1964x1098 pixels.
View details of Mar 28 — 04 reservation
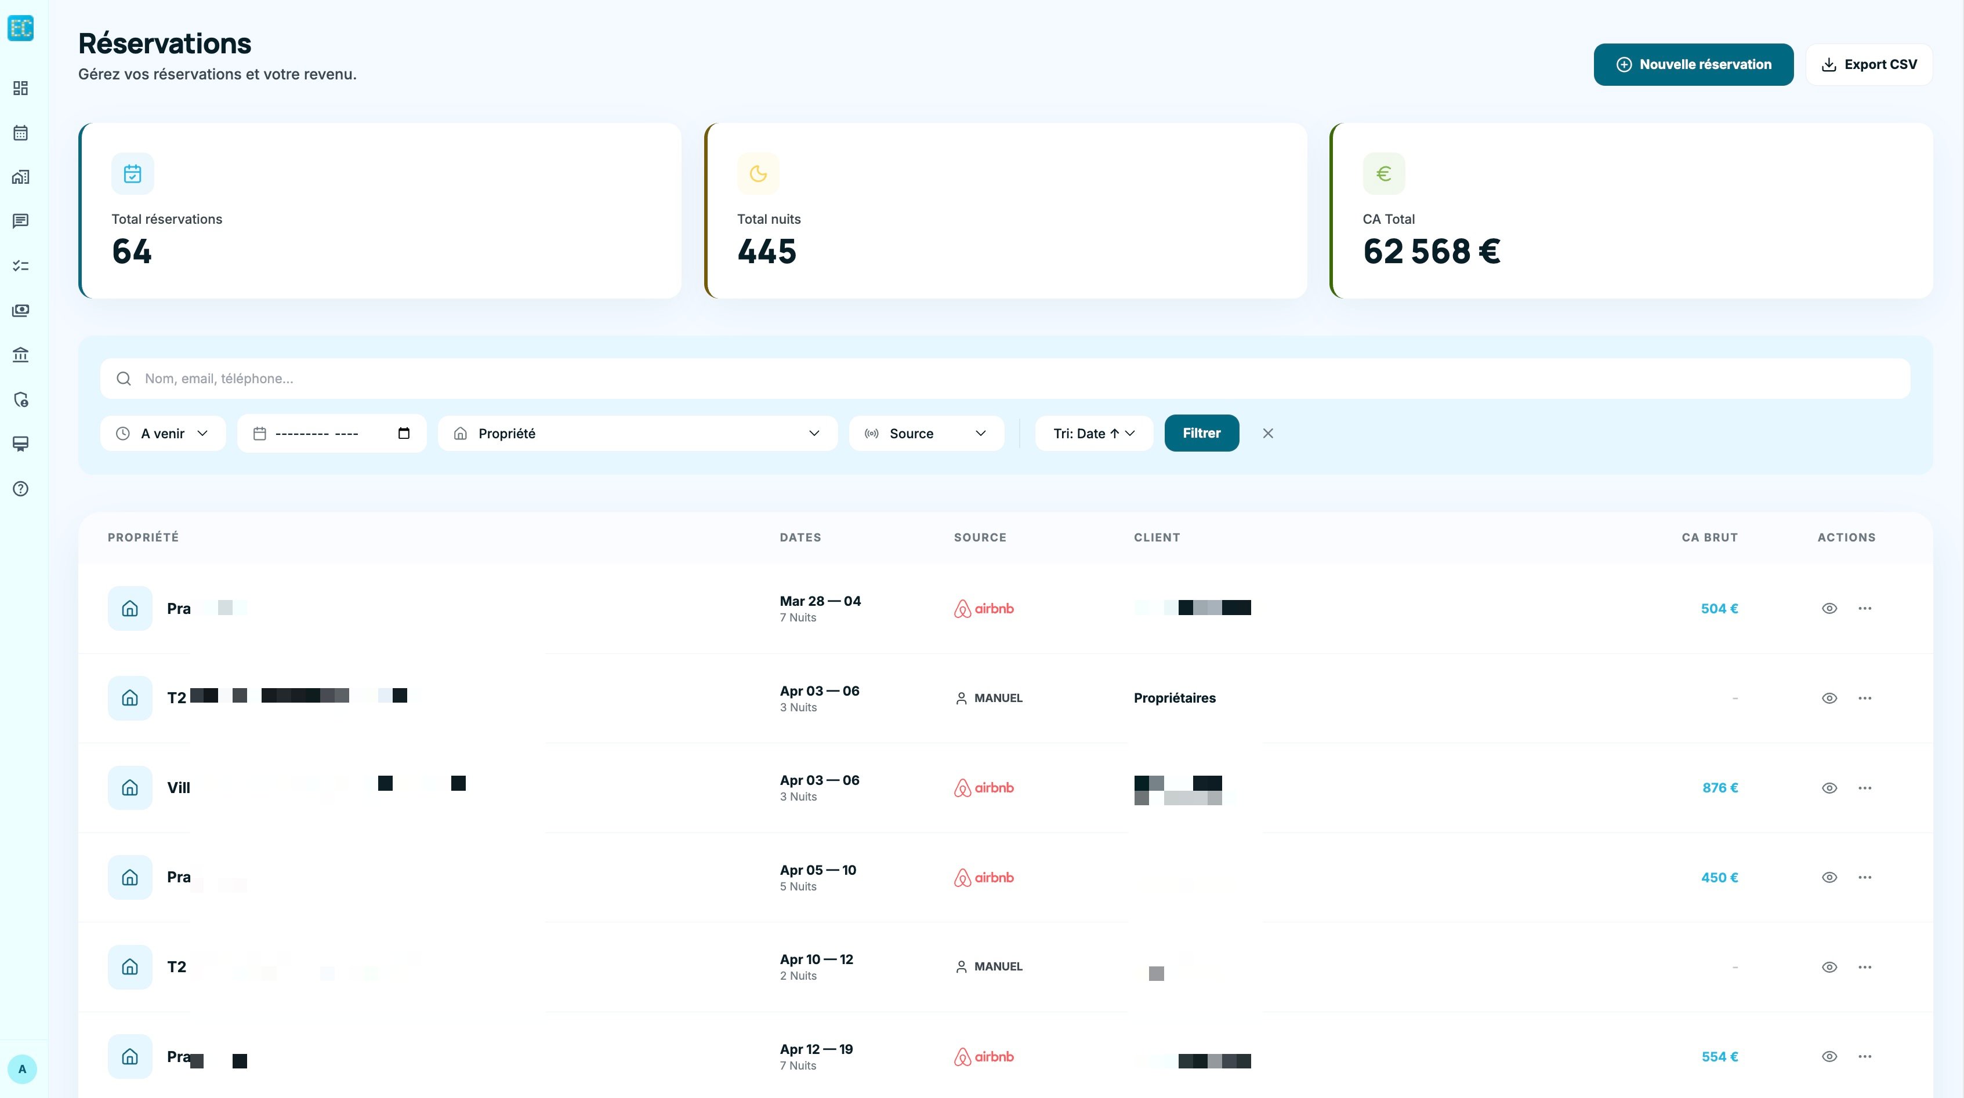point(1829,608)
